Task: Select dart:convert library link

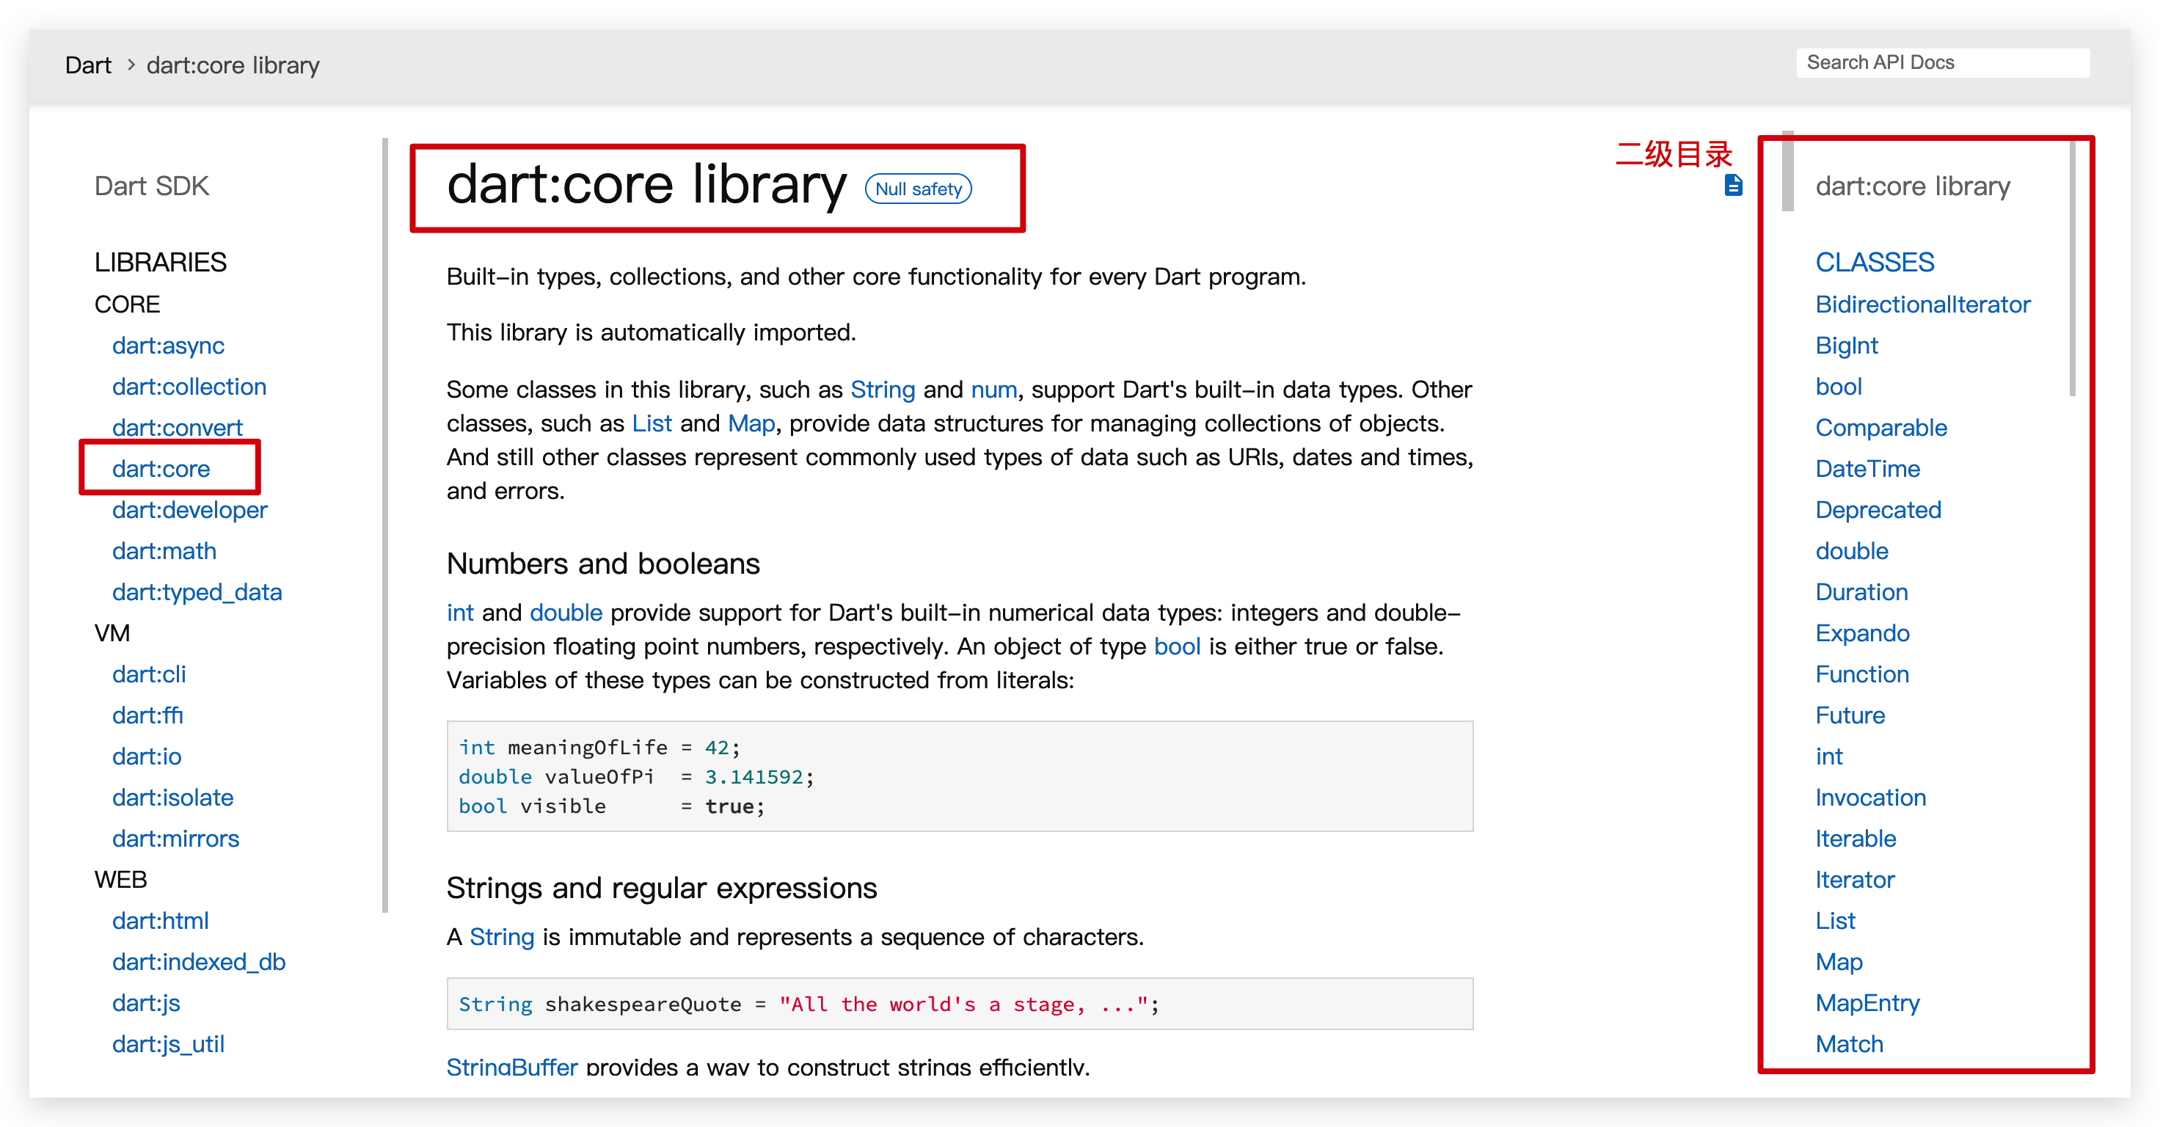Action: 177,427
